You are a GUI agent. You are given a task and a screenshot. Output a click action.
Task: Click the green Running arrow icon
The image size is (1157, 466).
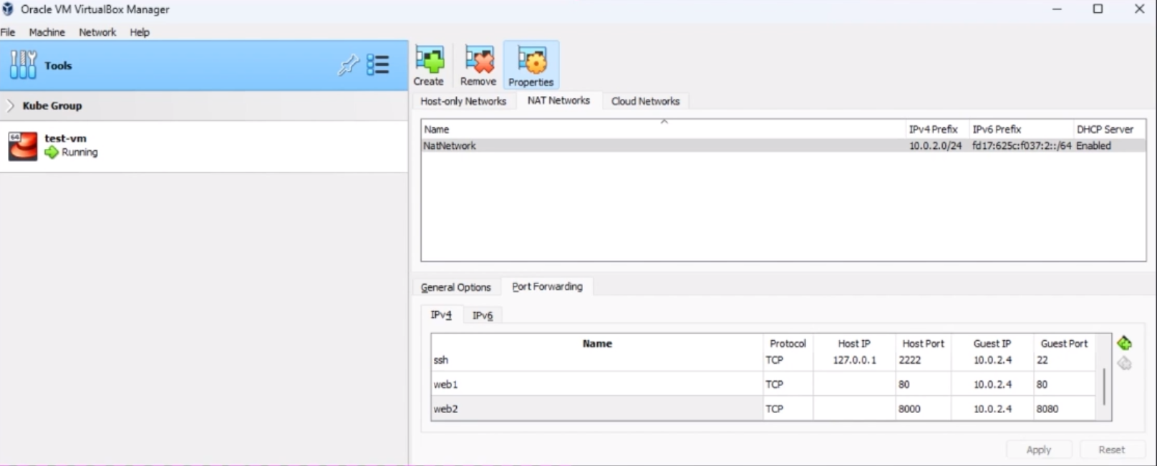coord(51,152)
